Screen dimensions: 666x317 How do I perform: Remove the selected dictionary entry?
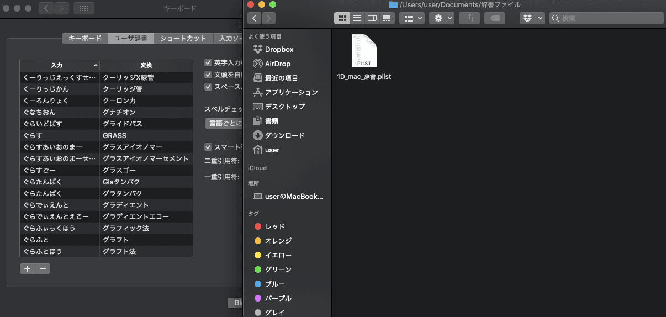tap(43, 269)
